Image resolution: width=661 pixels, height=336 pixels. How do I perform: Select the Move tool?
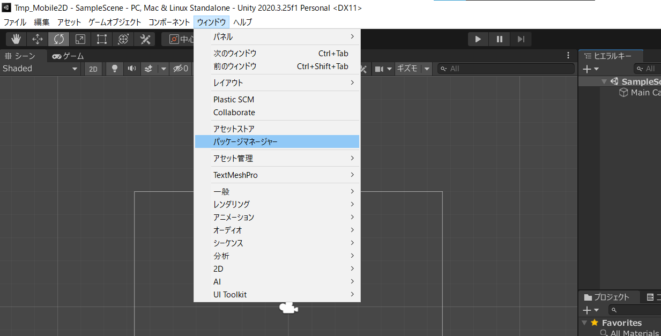point(38,39)
